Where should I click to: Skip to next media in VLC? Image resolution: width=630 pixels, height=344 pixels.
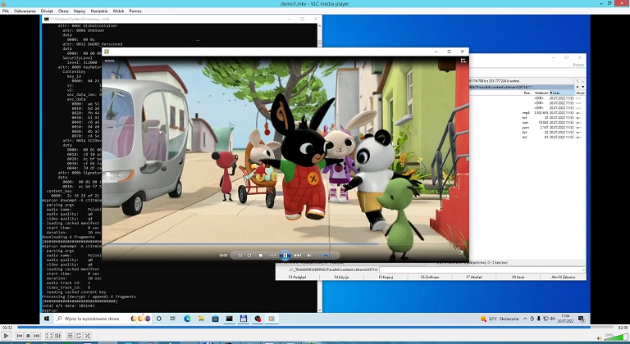coord(37,336)
